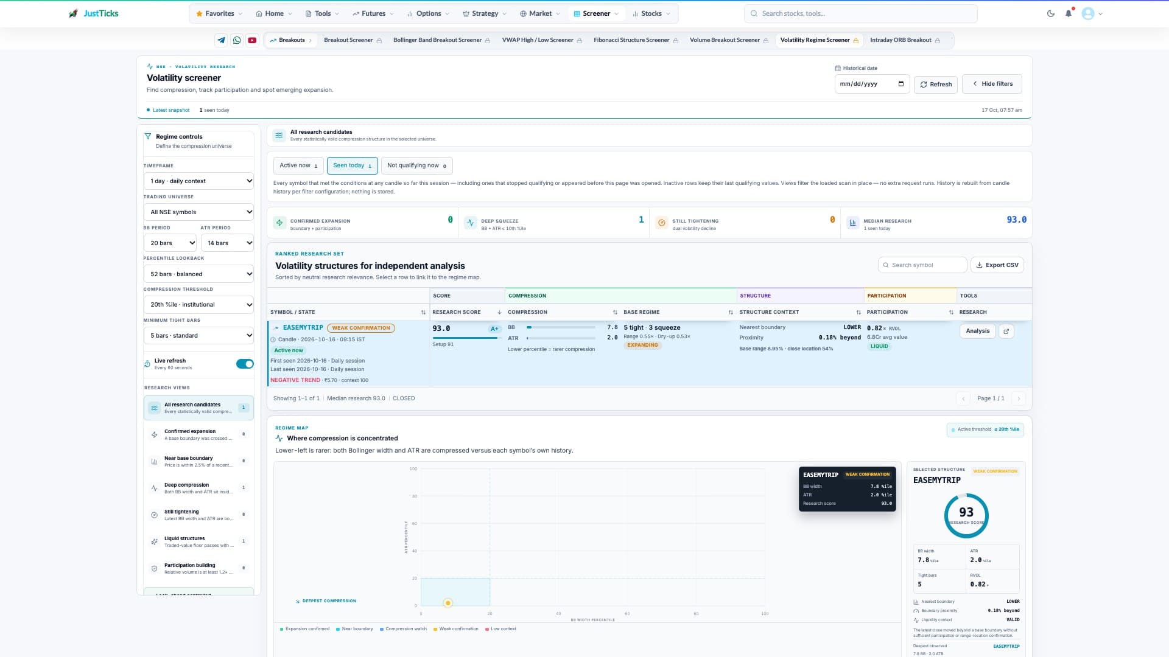The height and width of the screenshot is (657, 1169).
Task: Open the Options menu
Action: coord(428,13)
